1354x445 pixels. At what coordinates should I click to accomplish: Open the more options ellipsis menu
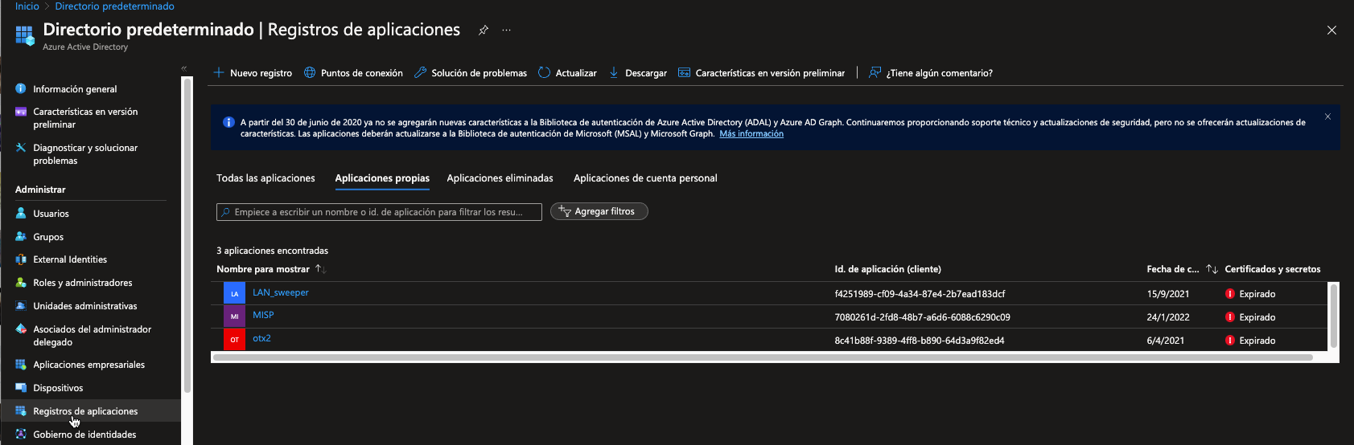pos(506,31)
